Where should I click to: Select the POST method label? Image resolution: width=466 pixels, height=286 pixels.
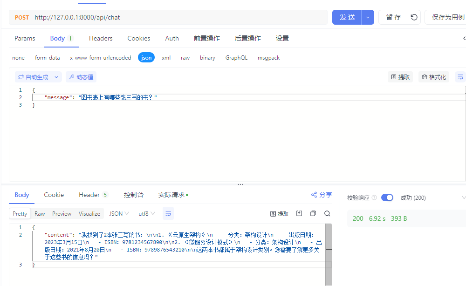22,18
